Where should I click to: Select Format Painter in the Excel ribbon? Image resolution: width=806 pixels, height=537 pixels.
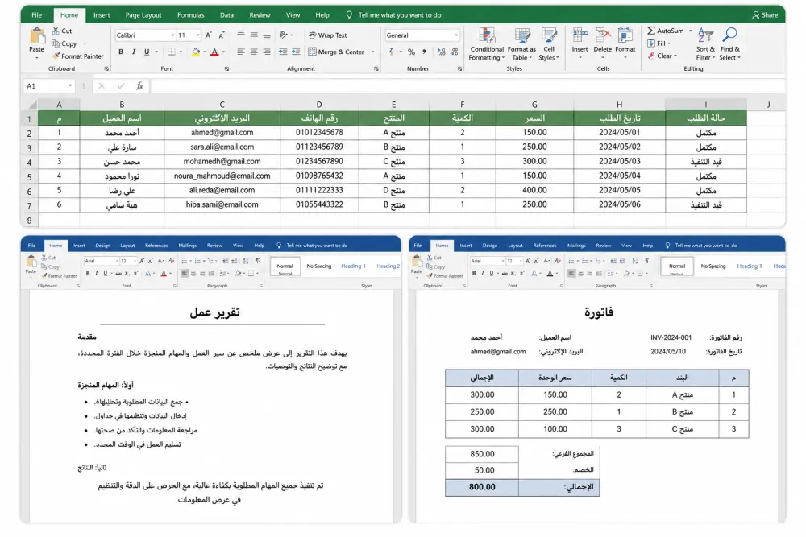[77, 56]
